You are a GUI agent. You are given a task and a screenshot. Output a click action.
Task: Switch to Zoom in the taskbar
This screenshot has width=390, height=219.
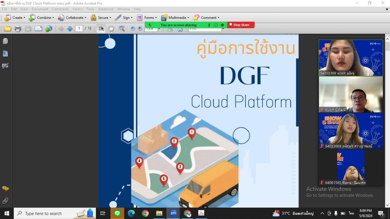[173, 213]
